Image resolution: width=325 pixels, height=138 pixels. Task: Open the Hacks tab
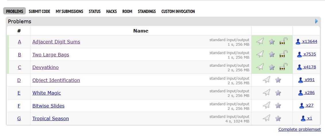pyautogui.click(x=111, y=11)
